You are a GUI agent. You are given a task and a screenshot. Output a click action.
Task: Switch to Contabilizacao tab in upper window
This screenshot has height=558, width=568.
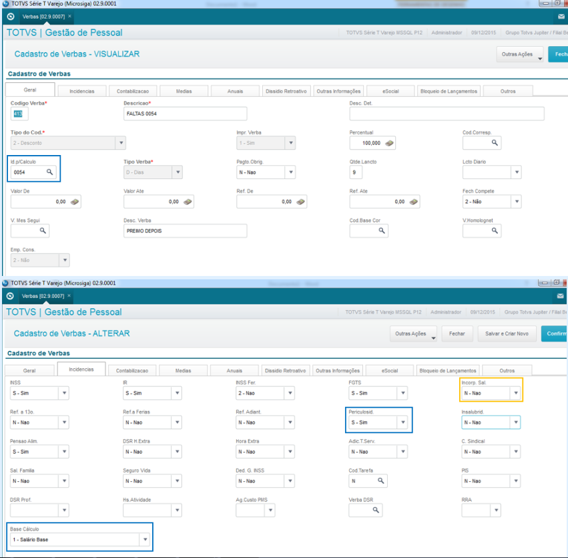coord(133,91)
